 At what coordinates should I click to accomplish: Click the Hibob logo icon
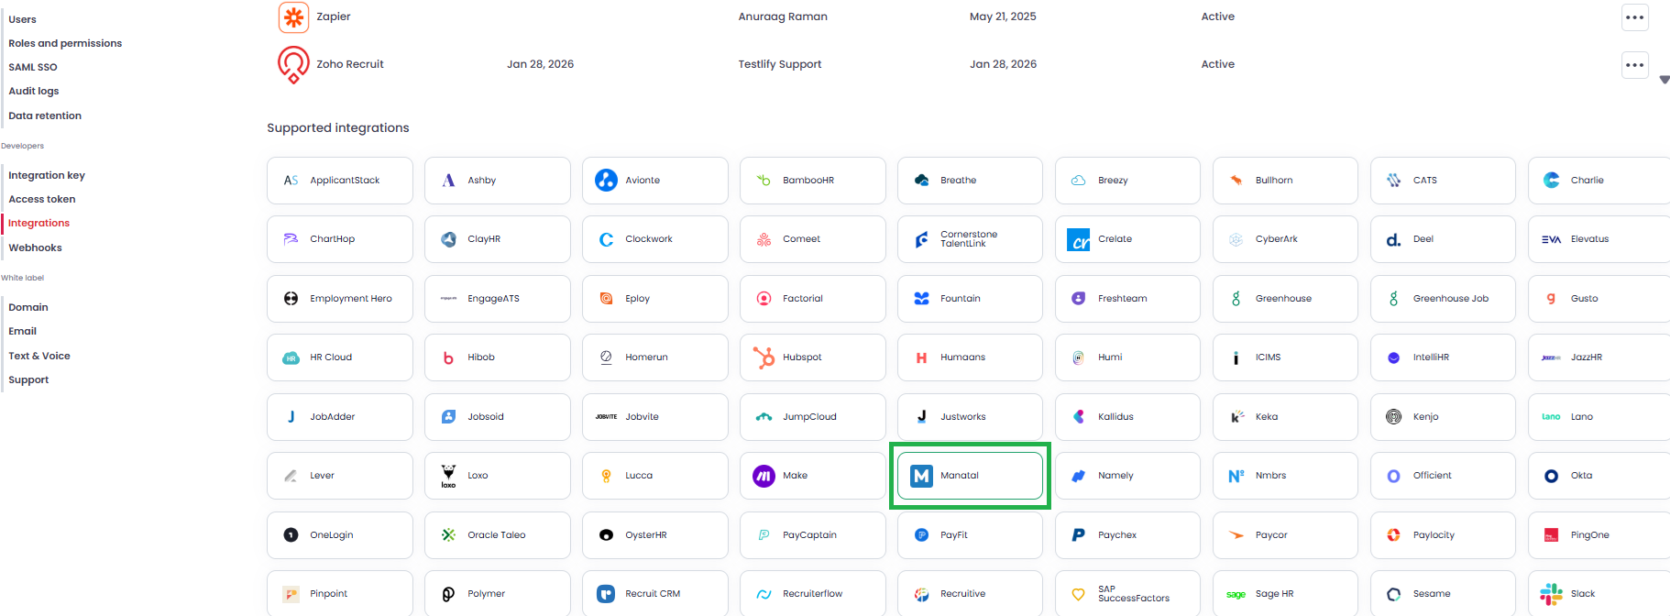click(x=448, y=357)
